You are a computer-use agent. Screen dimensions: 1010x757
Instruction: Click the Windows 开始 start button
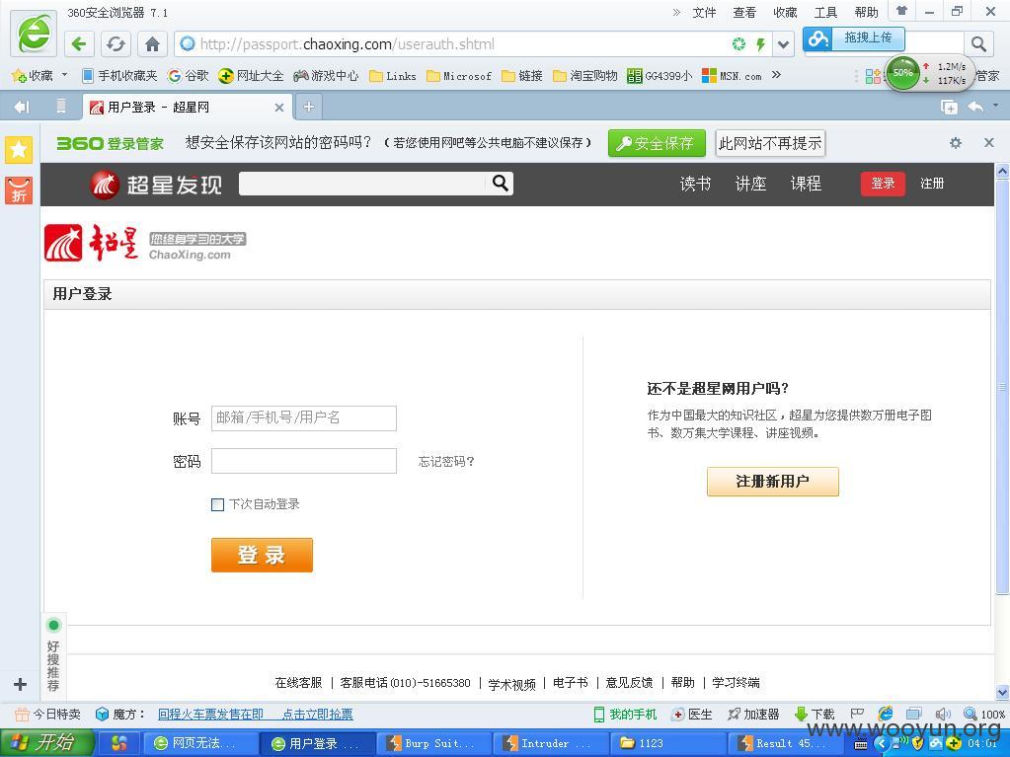[x=45, y=743]
